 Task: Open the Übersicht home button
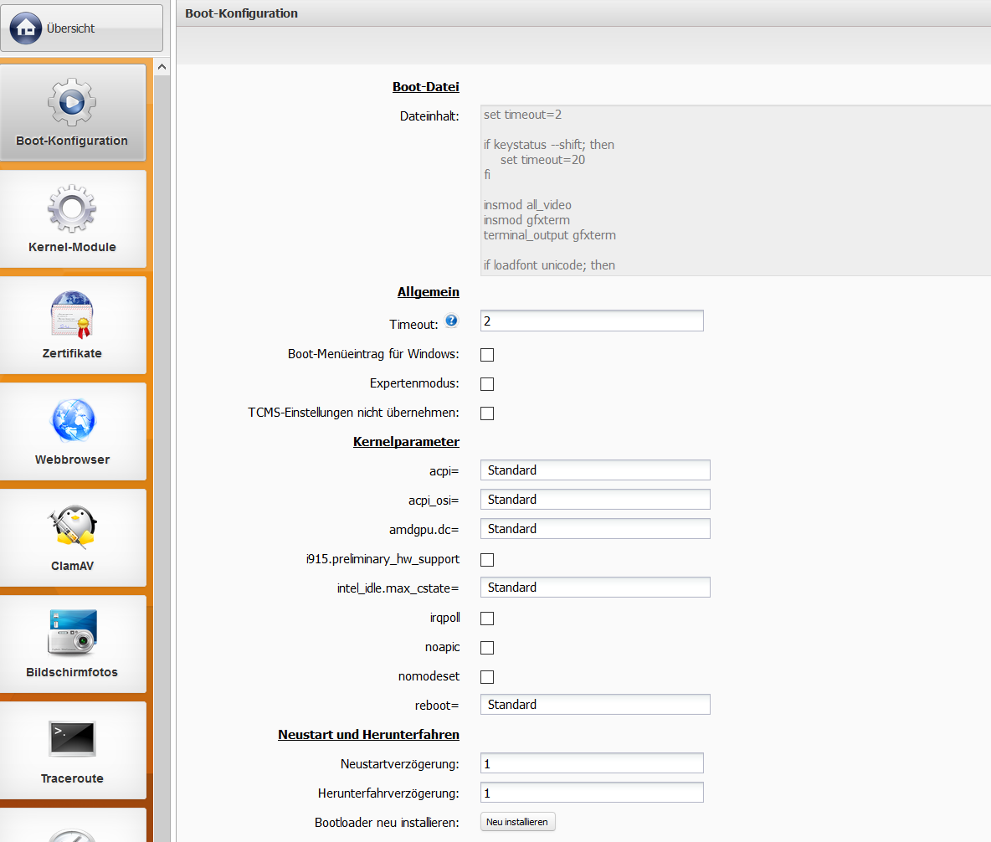pos(81,28)
